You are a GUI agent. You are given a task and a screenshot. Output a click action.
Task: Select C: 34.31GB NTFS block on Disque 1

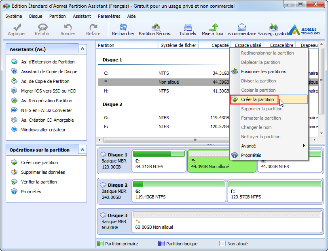coord(159,161)
